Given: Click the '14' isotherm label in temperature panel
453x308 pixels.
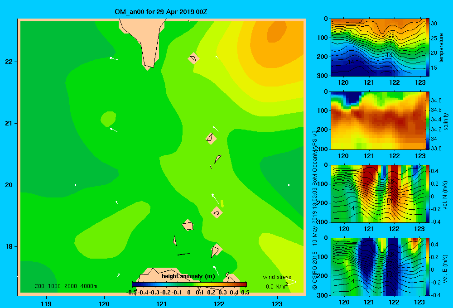Looking at the screenshot, I should [x=351, y=62].
